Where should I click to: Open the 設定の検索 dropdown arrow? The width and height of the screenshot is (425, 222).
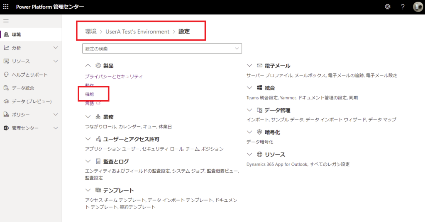237,49
